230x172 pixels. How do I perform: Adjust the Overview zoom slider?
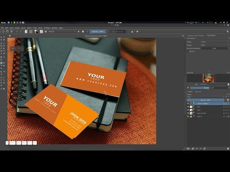pos(213,85)
